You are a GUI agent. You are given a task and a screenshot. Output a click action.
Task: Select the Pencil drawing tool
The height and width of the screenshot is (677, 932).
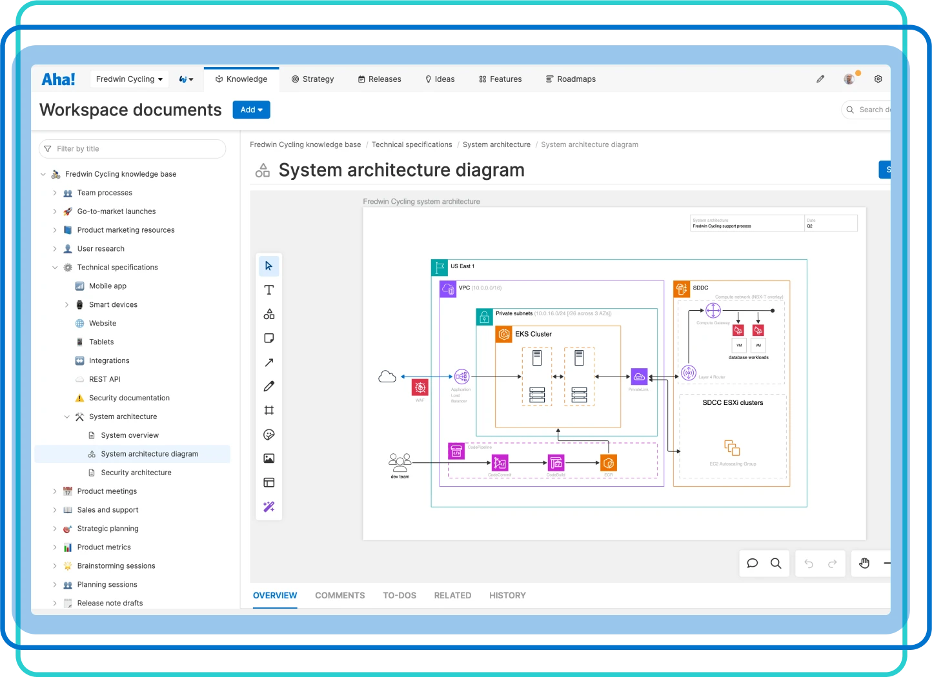point(269,386)
